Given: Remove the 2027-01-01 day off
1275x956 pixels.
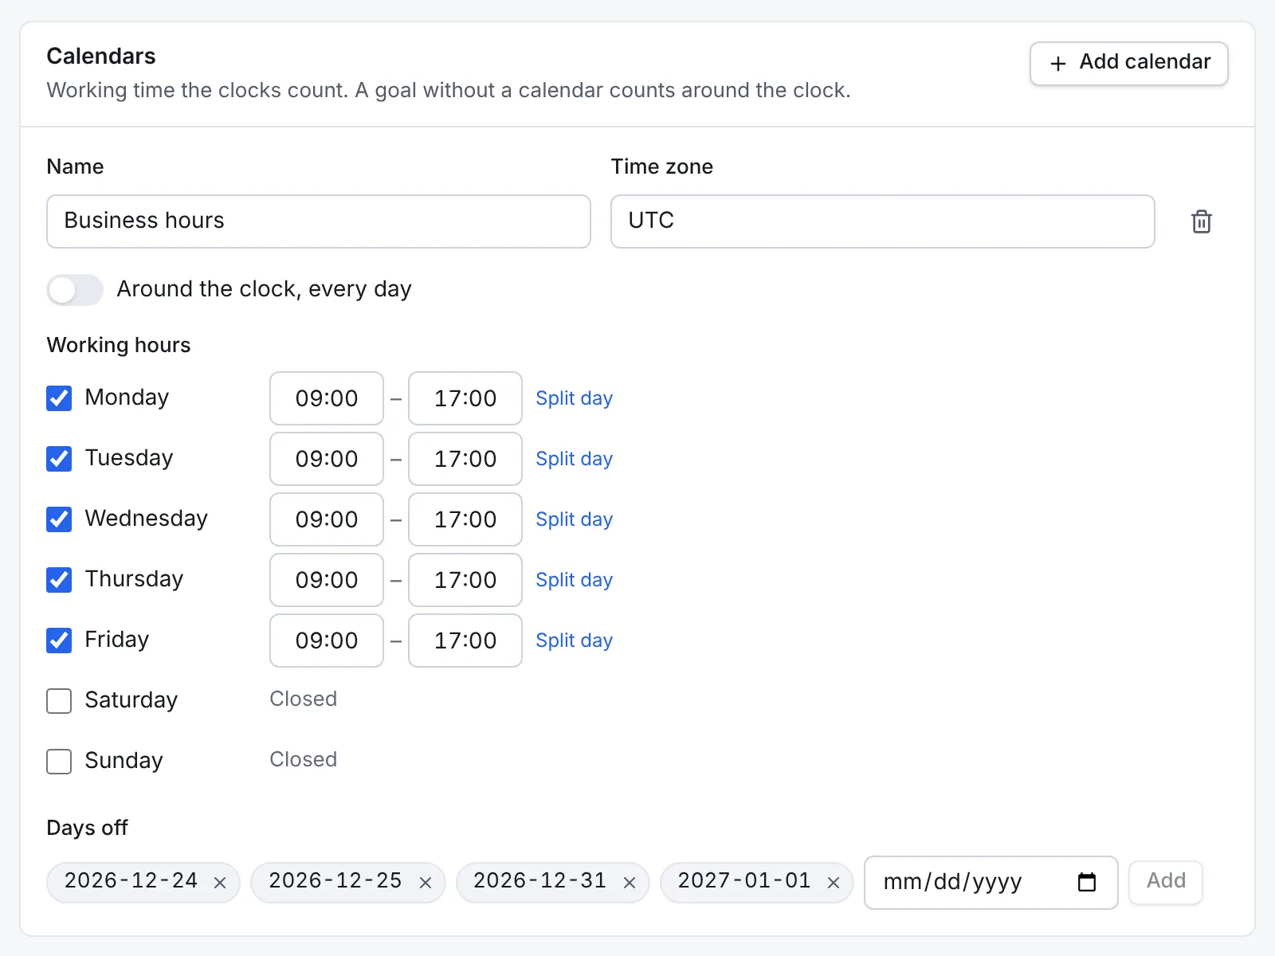Looking at the screenshot, I should (x=834, y=882).
